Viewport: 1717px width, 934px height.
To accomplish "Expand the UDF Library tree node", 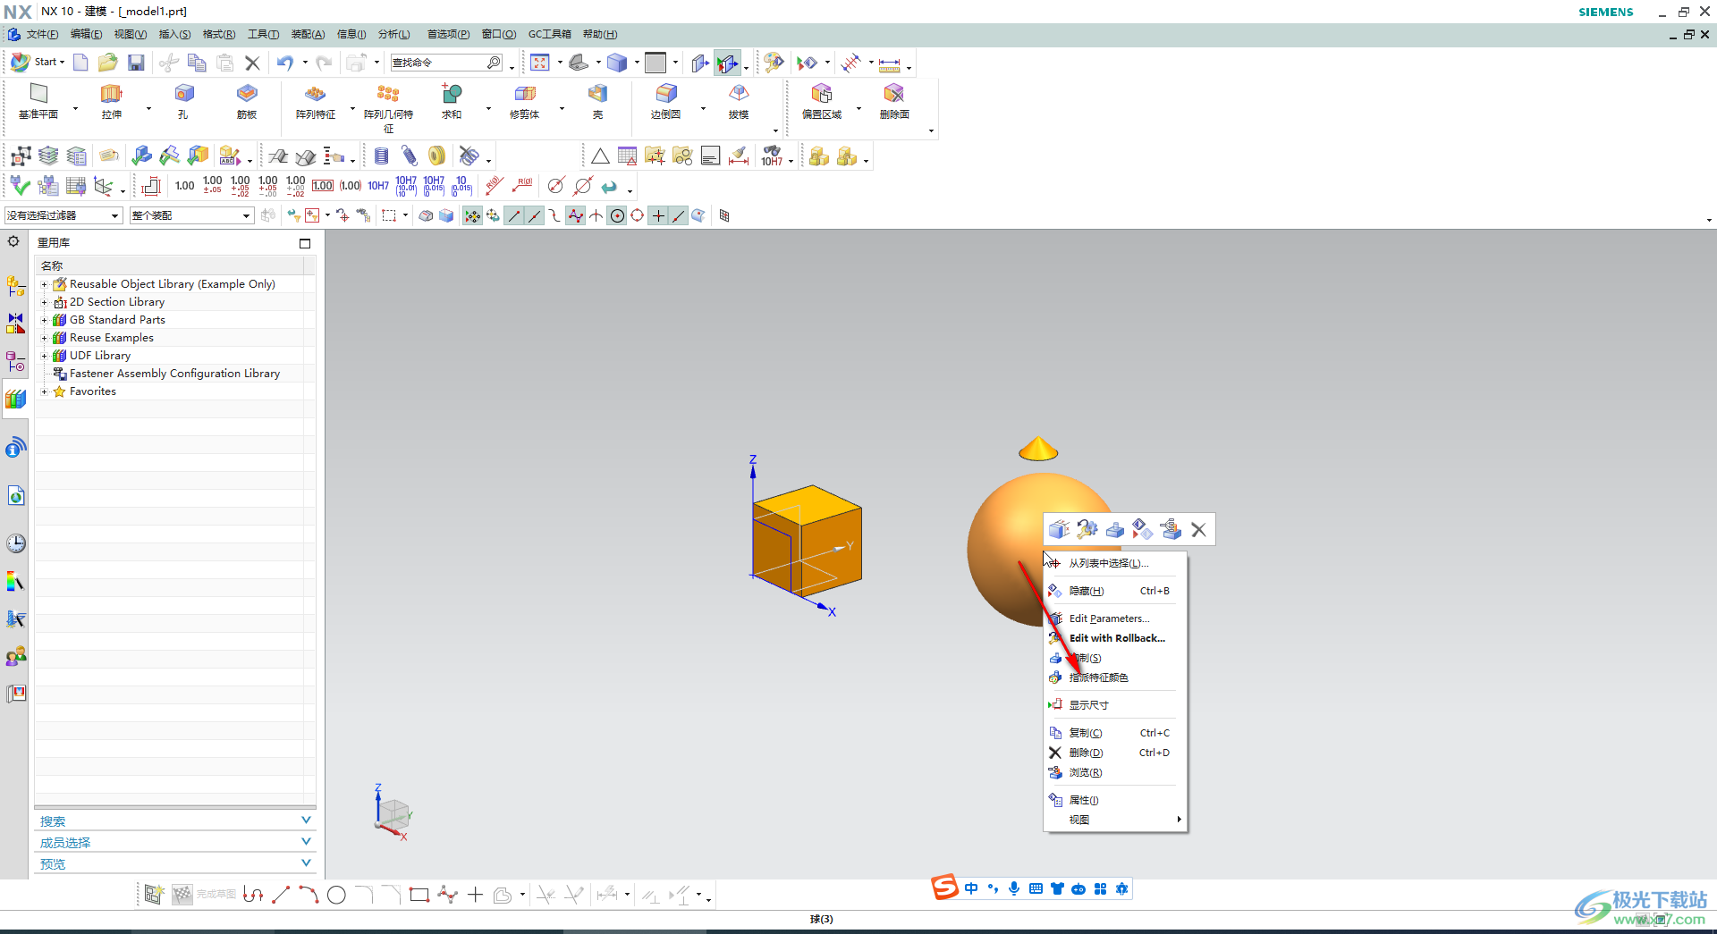I will 44,356.
